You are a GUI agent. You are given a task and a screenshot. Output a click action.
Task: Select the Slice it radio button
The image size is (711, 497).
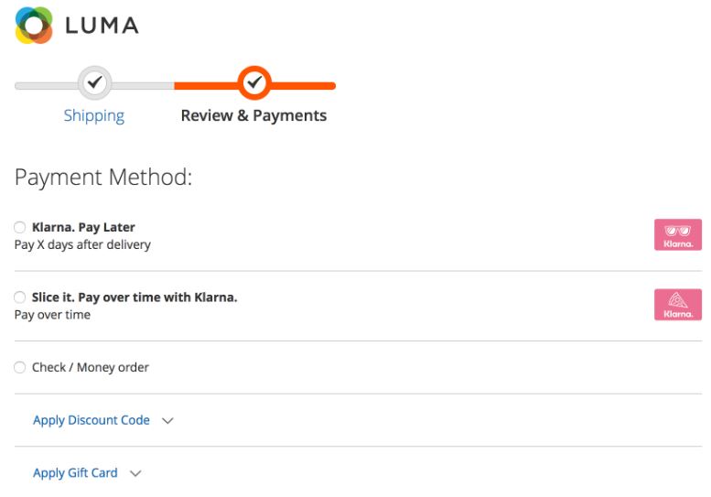(x=20, y=297)
